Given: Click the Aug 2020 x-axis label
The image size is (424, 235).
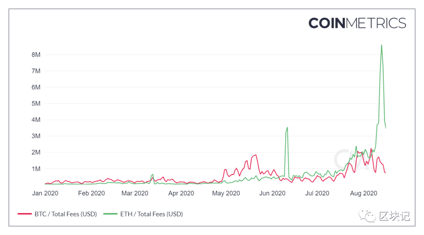Looking at the screenshot, I should 364,193.
